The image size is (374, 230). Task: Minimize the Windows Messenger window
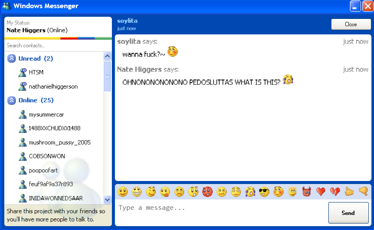click(355, 6)
